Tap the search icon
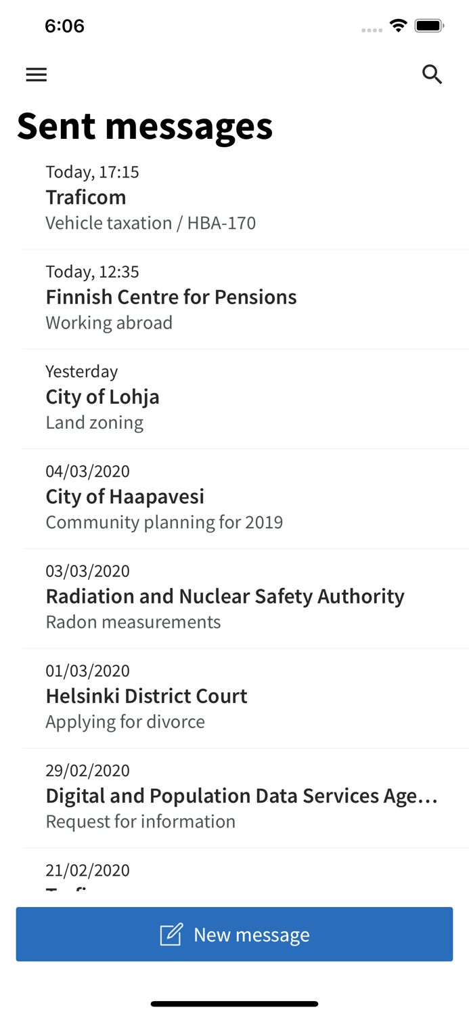This screenshot has height=1016, width=469. 432,74
